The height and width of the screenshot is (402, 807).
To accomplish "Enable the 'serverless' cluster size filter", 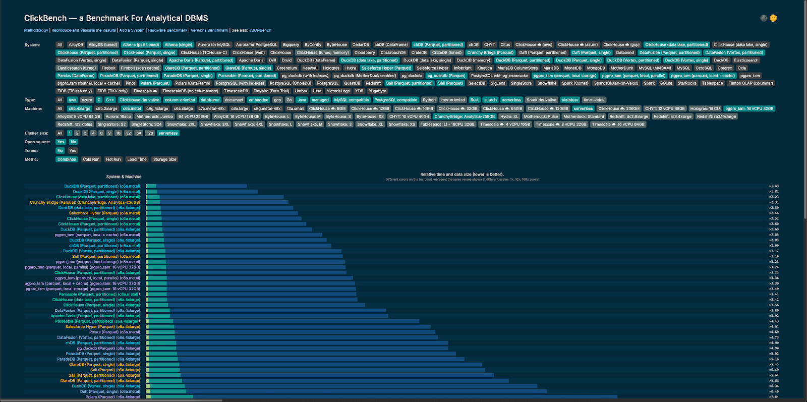I will (x=168, y=133).
